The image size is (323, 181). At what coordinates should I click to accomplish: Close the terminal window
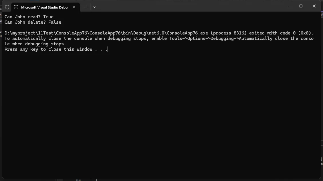[314, 6]
